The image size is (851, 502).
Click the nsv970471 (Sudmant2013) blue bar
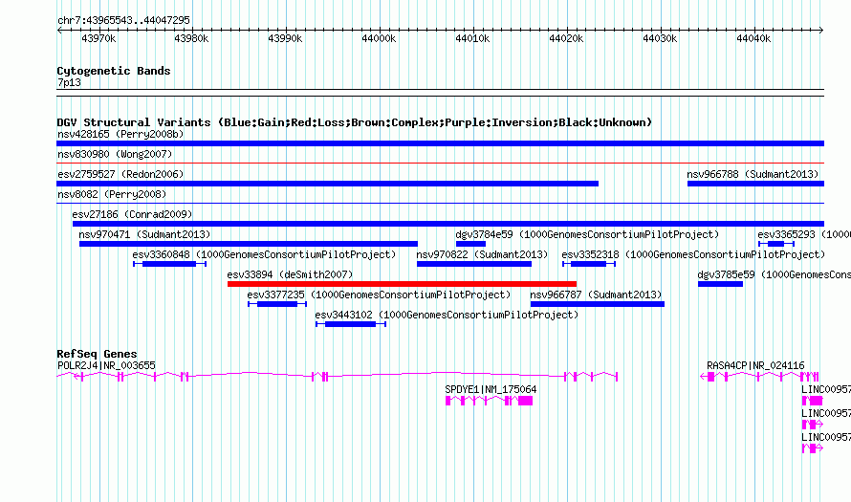[x=249, y=244]
